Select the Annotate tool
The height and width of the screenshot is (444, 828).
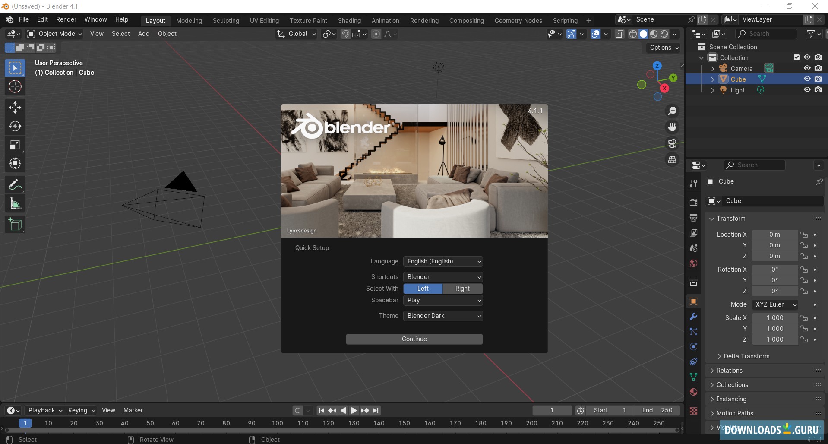click(x=15, y=184)
